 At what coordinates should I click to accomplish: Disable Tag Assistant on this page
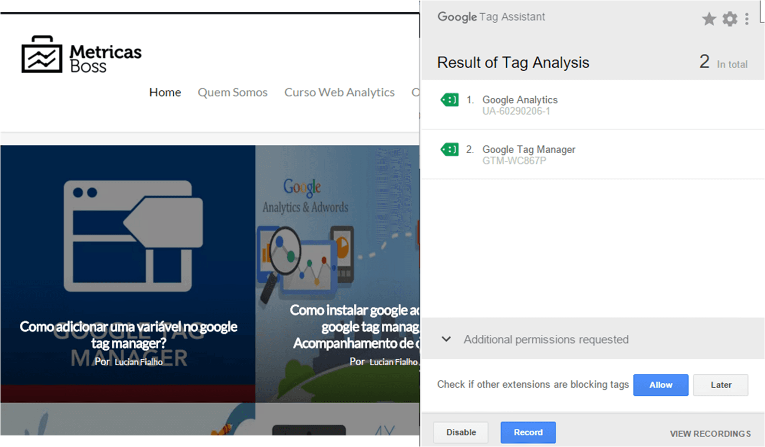click(x=461, y=433)
